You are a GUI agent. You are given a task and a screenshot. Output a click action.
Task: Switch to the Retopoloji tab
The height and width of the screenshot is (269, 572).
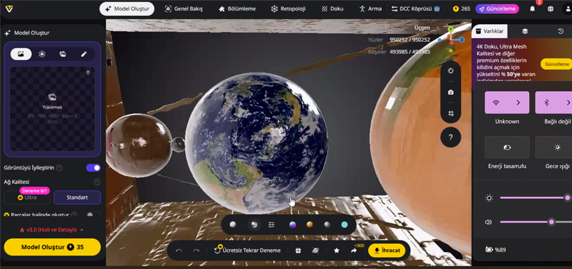click(289, 9)
